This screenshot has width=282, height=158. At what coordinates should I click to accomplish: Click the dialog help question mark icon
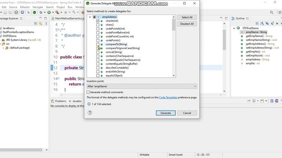click(90, 113)
